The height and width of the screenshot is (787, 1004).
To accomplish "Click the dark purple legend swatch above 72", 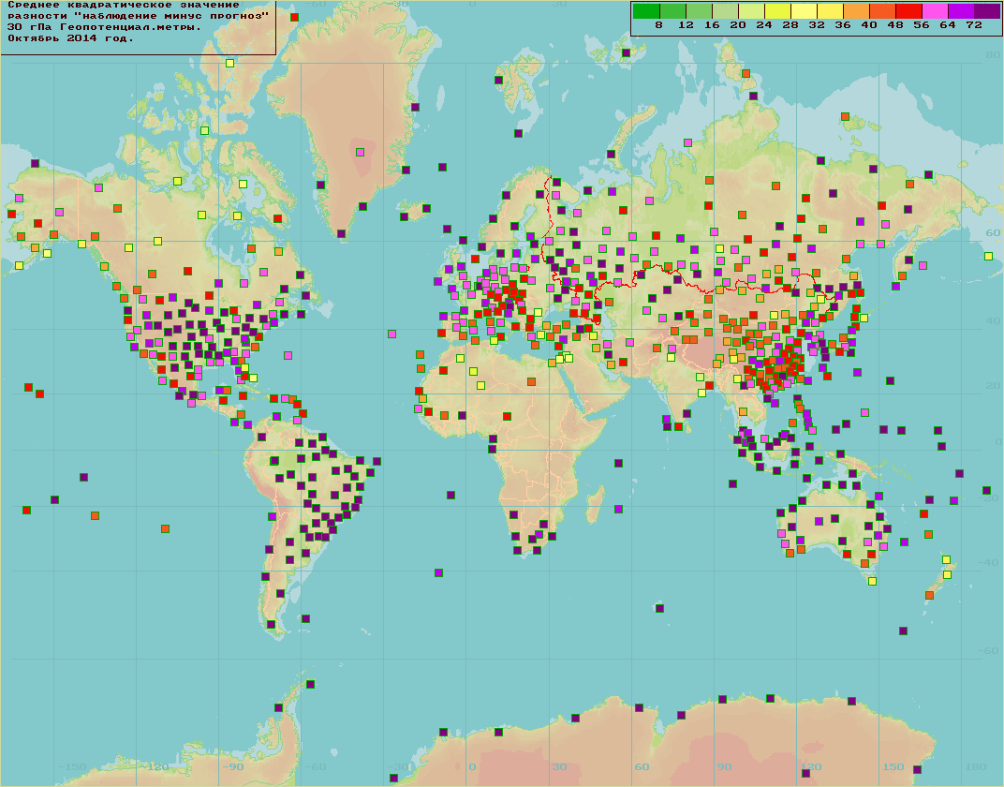I will point(987,10).
